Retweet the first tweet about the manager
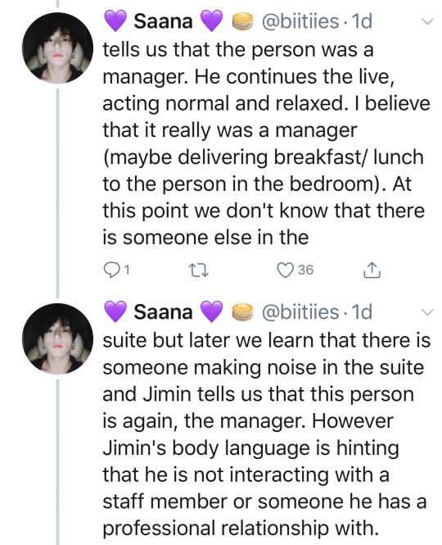This screenshot has width=442, height=545. coord(198,270)
